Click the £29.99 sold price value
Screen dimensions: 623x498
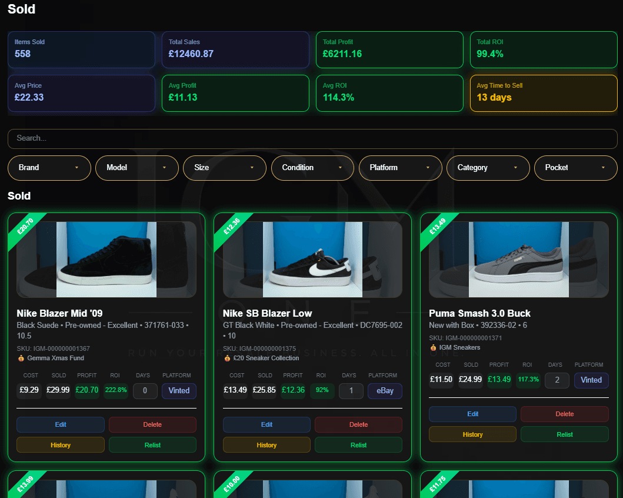point(58,390)
